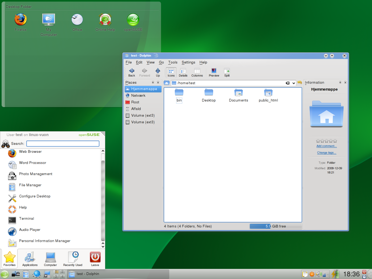Select Icons view mode

click(x=171, y=72)
